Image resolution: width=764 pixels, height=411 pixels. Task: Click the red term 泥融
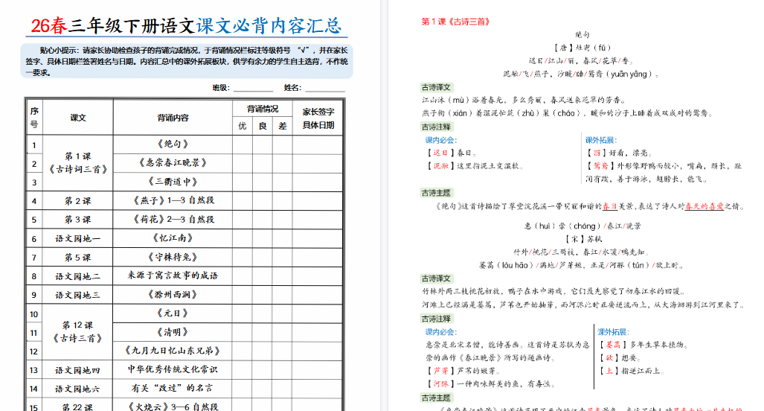coord(440,166)
